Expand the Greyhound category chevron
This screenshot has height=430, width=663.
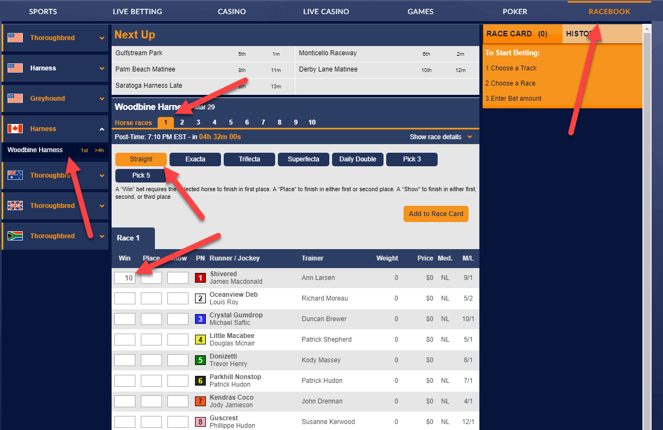[x=102, y=99]
